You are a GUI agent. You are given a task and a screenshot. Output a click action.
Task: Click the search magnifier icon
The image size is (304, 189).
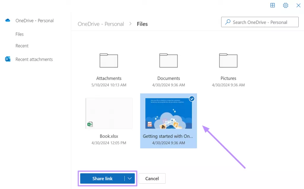point(228,22)
